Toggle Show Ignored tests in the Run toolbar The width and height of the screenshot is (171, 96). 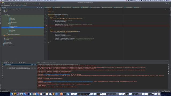(6, 63)
